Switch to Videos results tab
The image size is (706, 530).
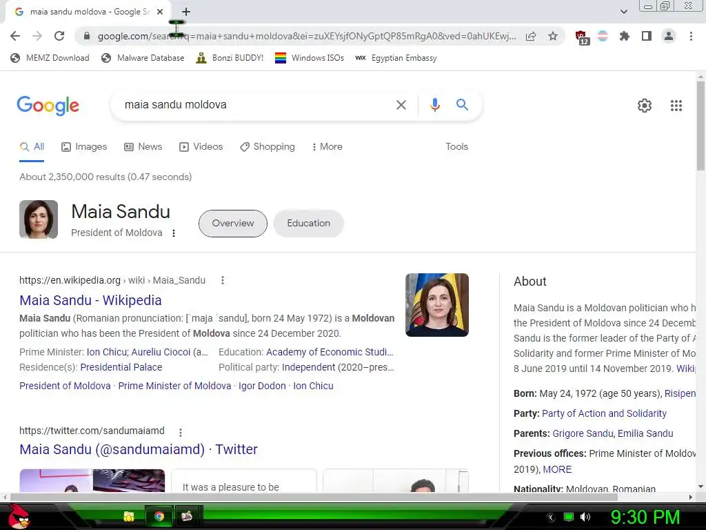pyautogui.click(x=201, y=147)
